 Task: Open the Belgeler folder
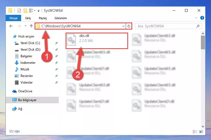coord(24,56)
